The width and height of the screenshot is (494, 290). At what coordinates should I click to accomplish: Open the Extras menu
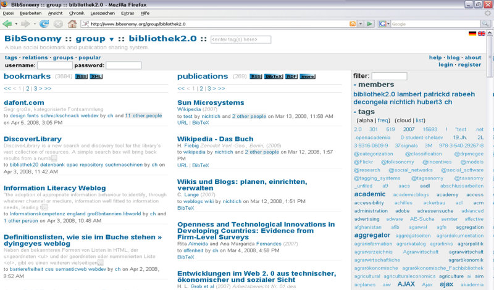128,13
